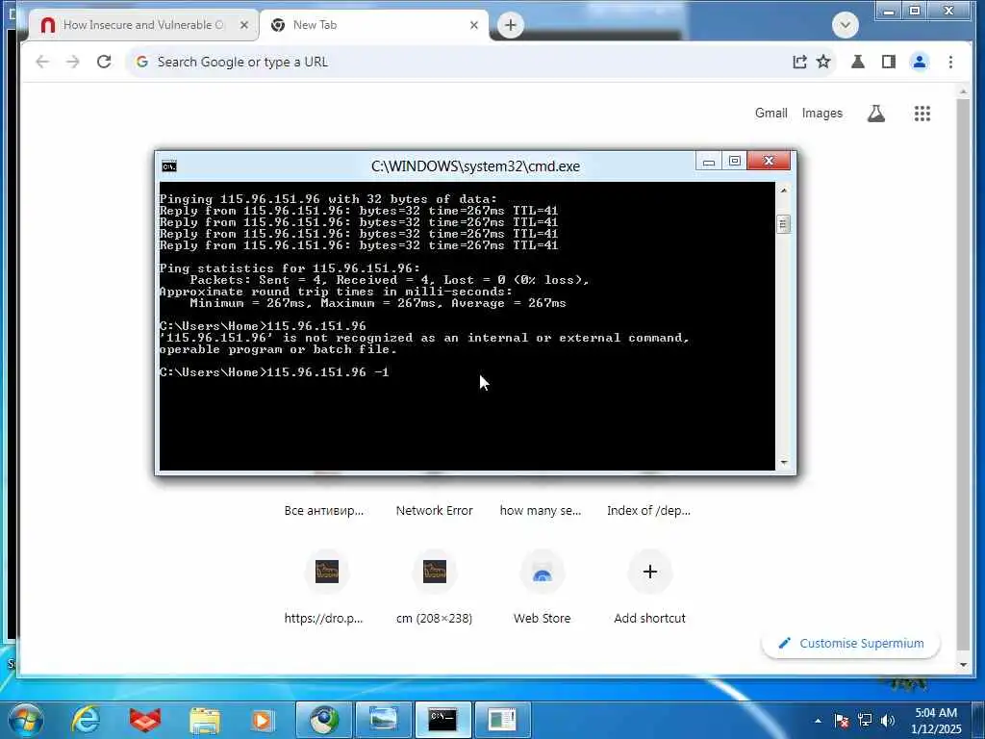Open the Network Error shortcut

click(x=434, y=510)
